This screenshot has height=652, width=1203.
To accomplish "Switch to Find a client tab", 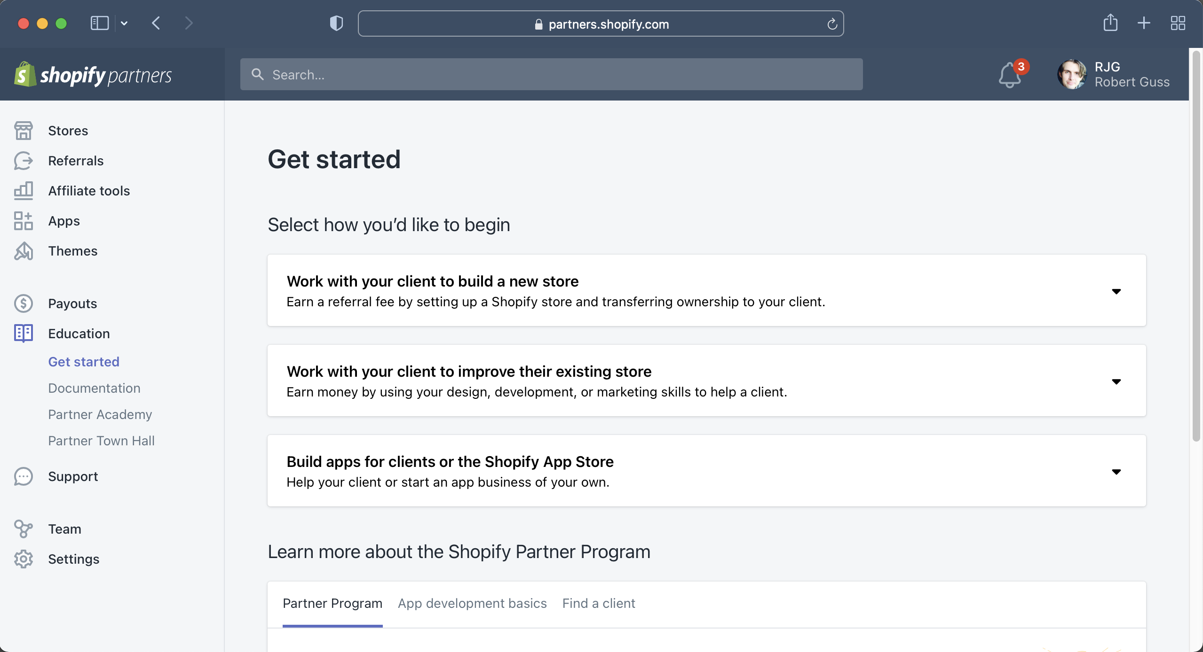I will (x=599, y=604).
